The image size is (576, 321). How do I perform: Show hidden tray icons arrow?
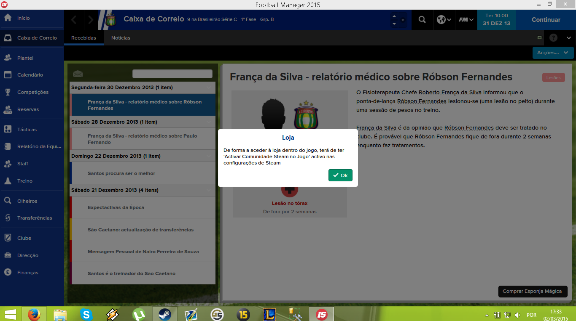(487, 315)
